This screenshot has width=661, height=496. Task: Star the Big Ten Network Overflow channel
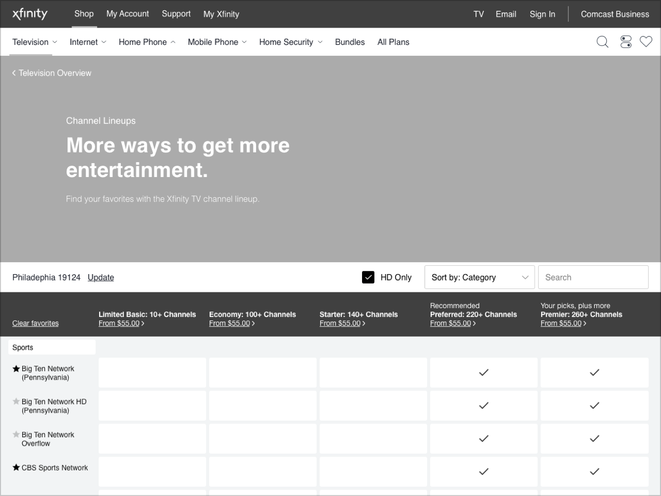(x=16, y=435)
